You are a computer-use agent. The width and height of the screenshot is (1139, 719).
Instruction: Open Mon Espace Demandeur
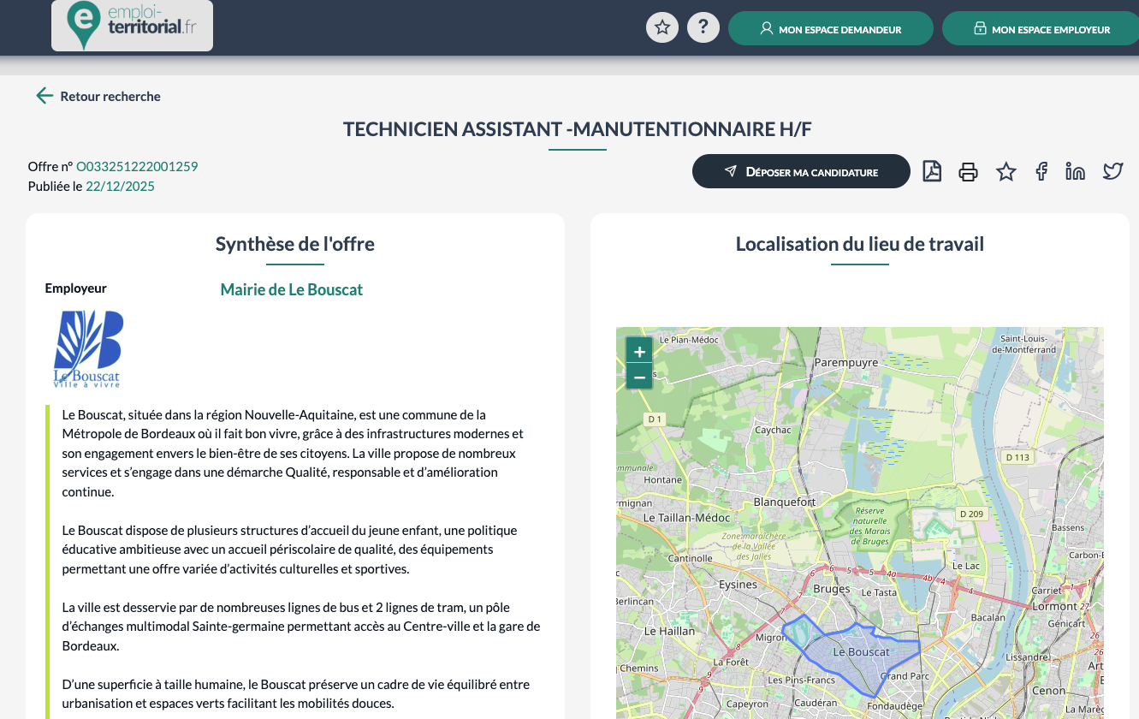[830, 29]
